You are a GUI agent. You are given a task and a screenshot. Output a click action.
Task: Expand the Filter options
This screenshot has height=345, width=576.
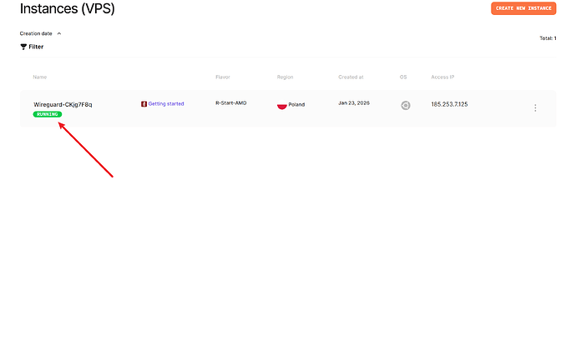click(x=36, y=47)
